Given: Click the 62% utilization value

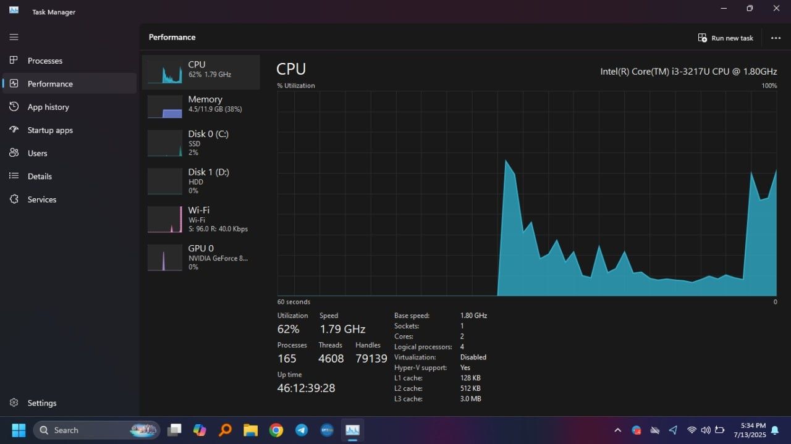Looking at the screenshot, I should (x=288, y=329).
